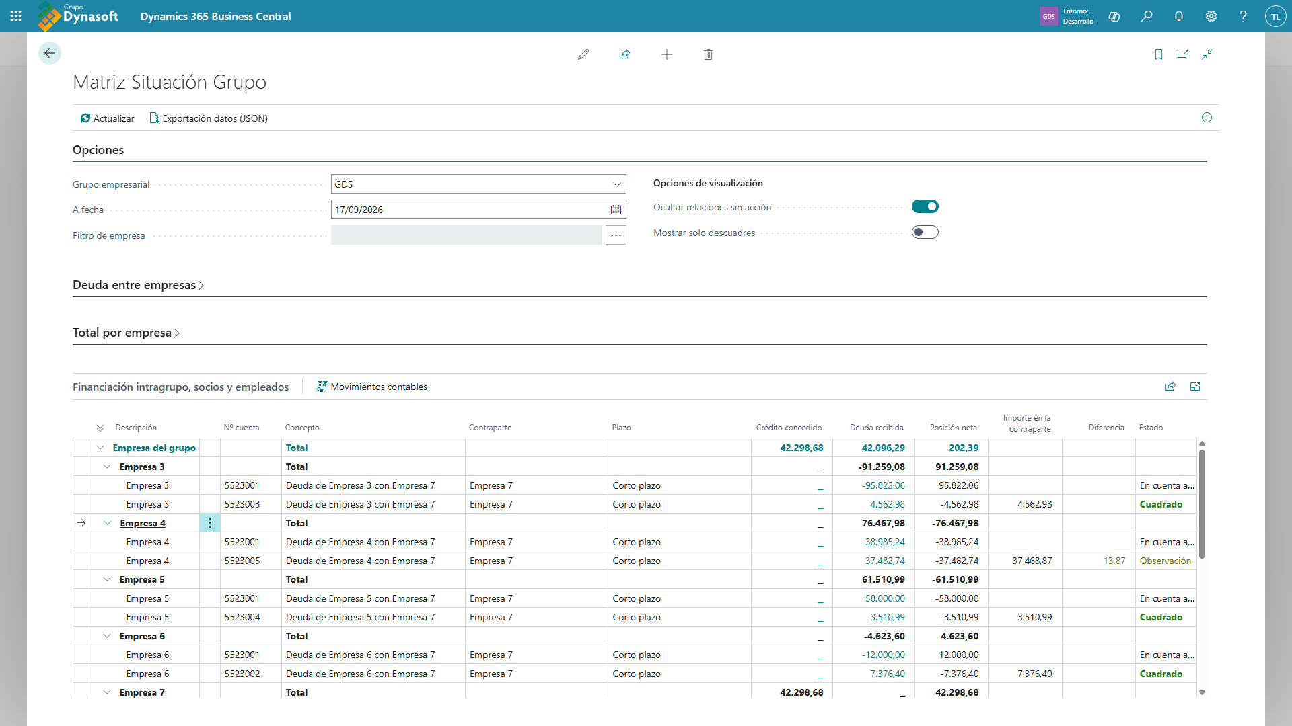Click Actualizar action
Viewport: 1292px width, 726px height.
click(108, 118)
